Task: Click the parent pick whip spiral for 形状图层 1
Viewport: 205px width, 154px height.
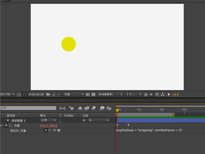Action: tap(84, 120)
